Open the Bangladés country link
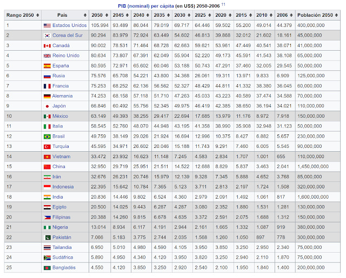346x278 pixels. [64, 268]
